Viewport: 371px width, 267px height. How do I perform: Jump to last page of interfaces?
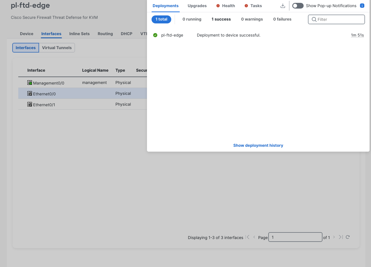[340, 237]
